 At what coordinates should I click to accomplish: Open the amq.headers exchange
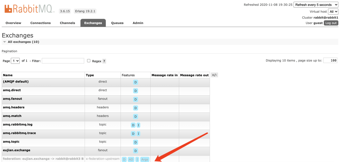[14, 107]
